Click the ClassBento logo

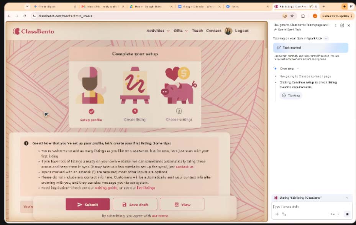[33, 31]
